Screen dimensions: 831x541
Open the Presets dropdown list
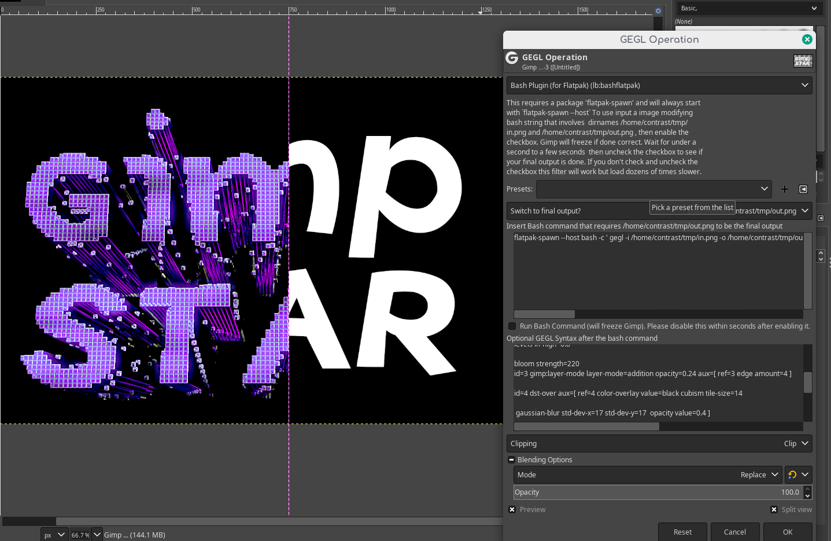654,189
